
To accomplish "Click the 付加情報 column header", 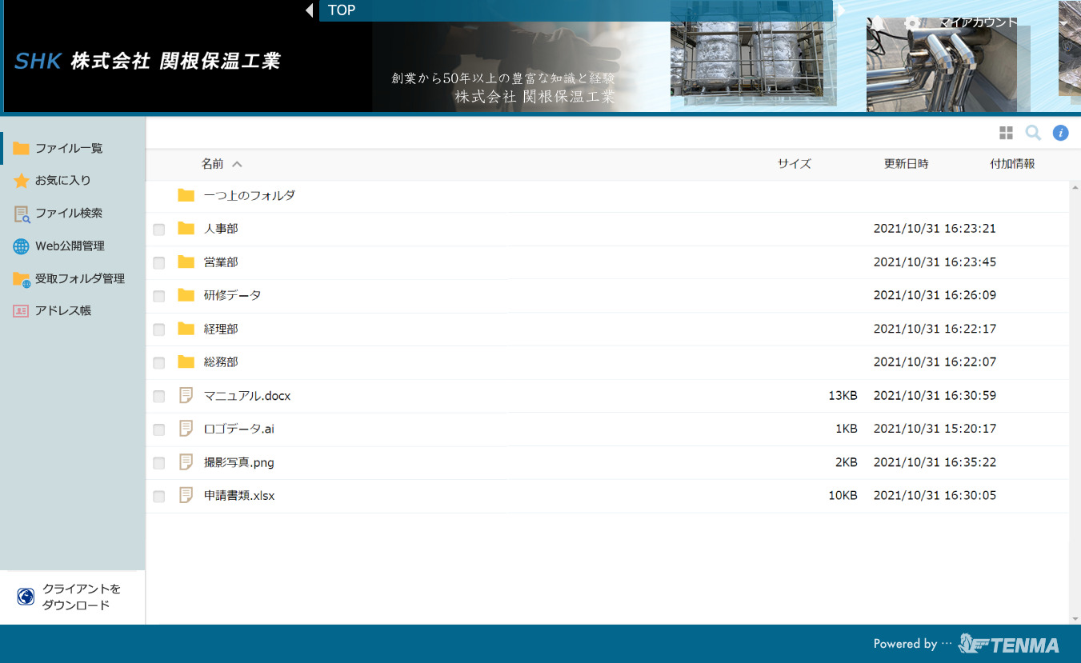I will [x=1012, y=164].
